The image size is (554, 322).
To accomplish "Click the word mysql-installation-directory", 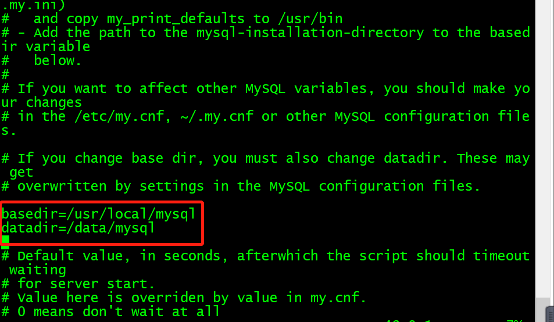I will coord(310,33).
